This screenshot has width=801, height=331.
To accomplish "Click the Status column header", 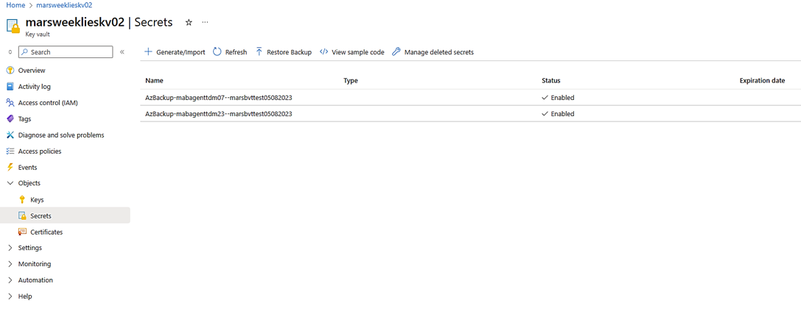I will pyautogui.click(x=551, y=81).
